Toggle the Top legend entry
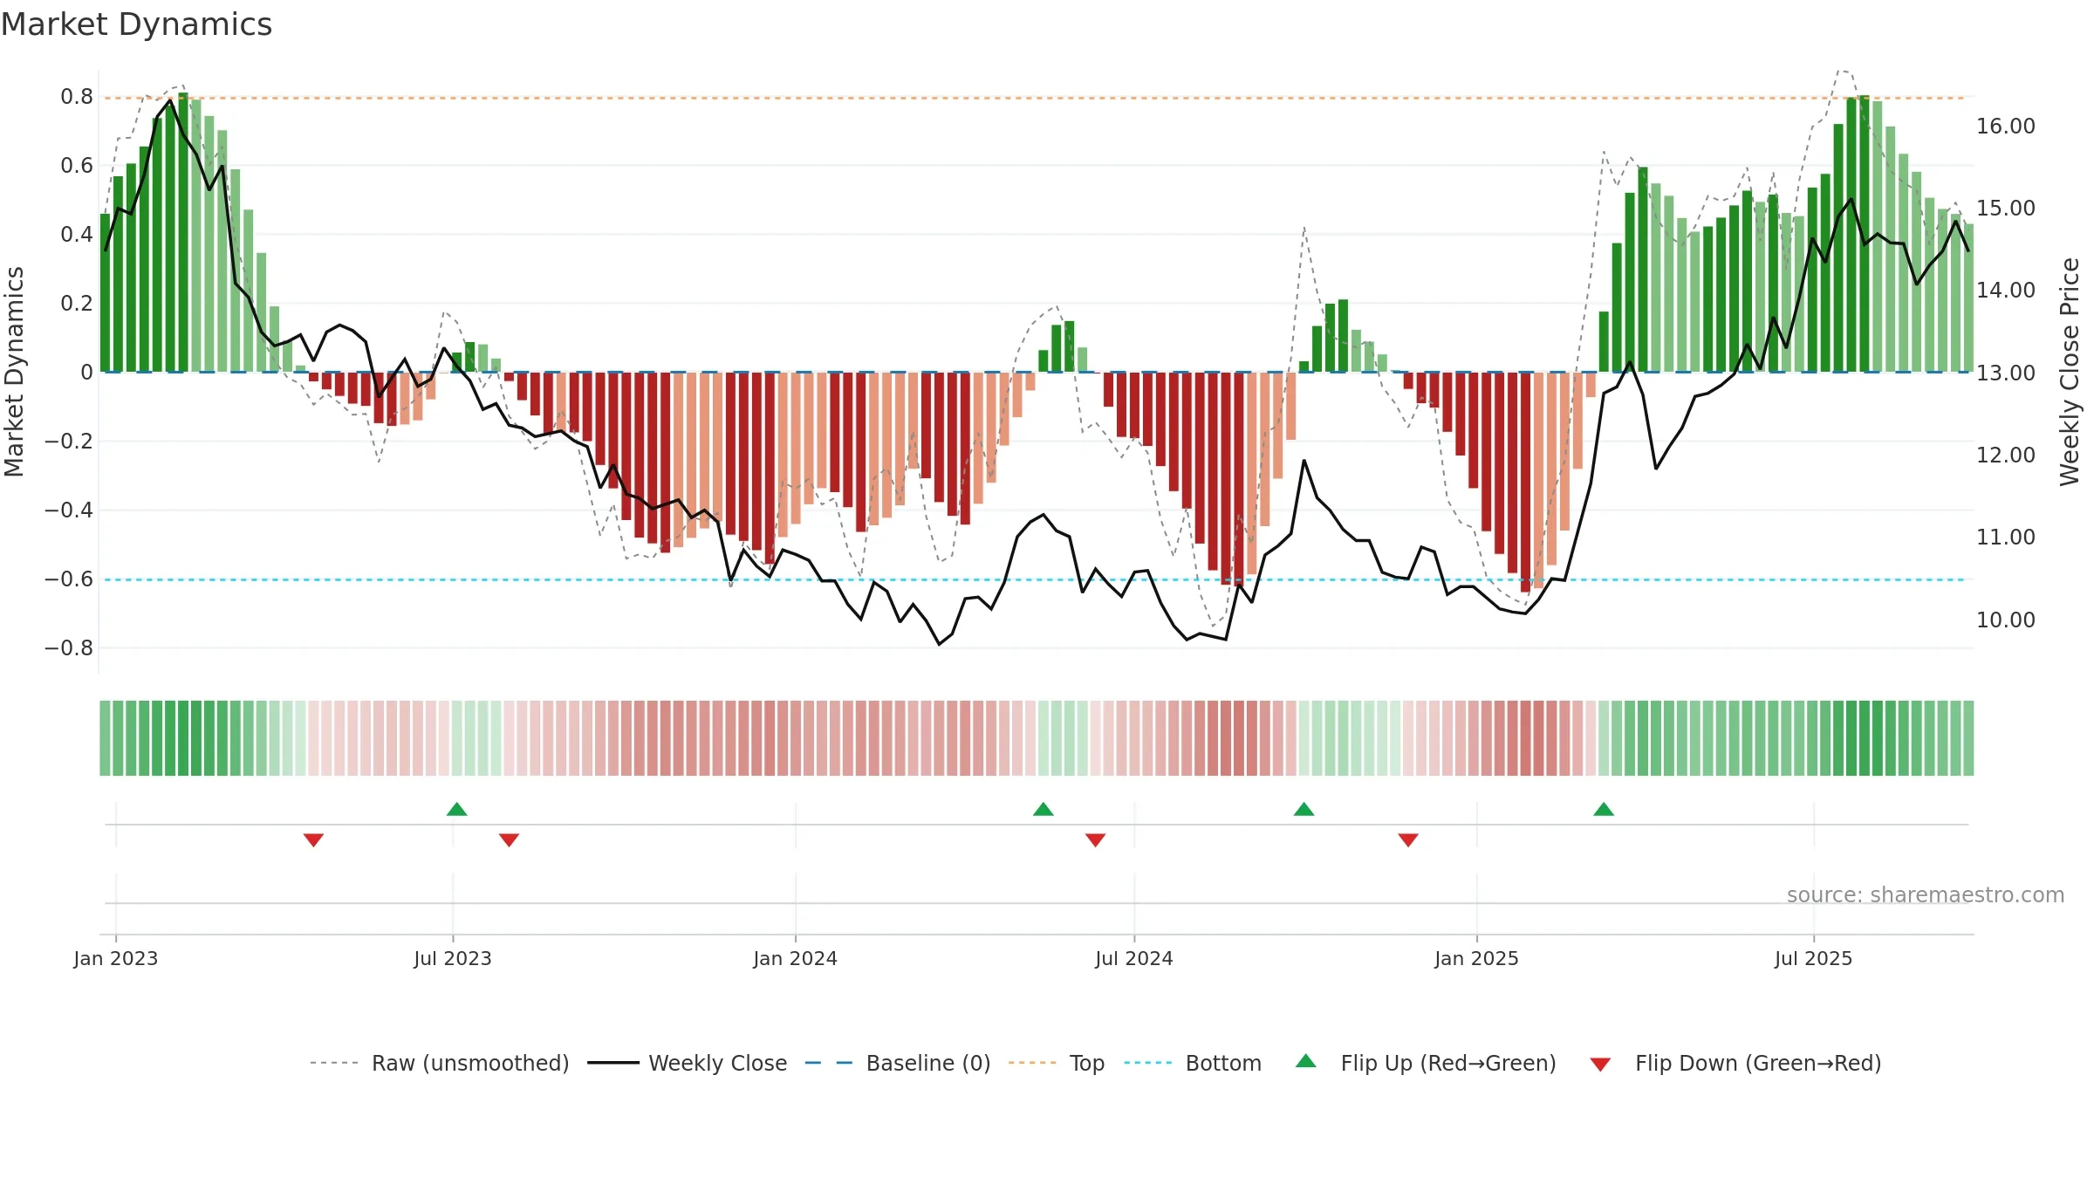 click(x=1056, y=1063)
